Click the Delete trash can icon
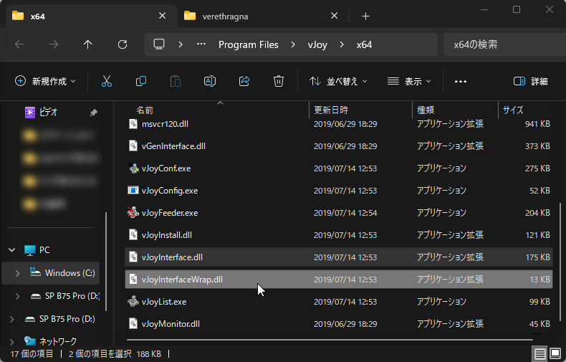Screen dimensions: 566x362 pos(279,81)
